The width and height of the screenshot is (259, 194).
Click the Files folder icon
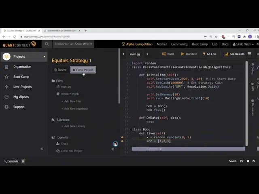[x=53, y=81]
